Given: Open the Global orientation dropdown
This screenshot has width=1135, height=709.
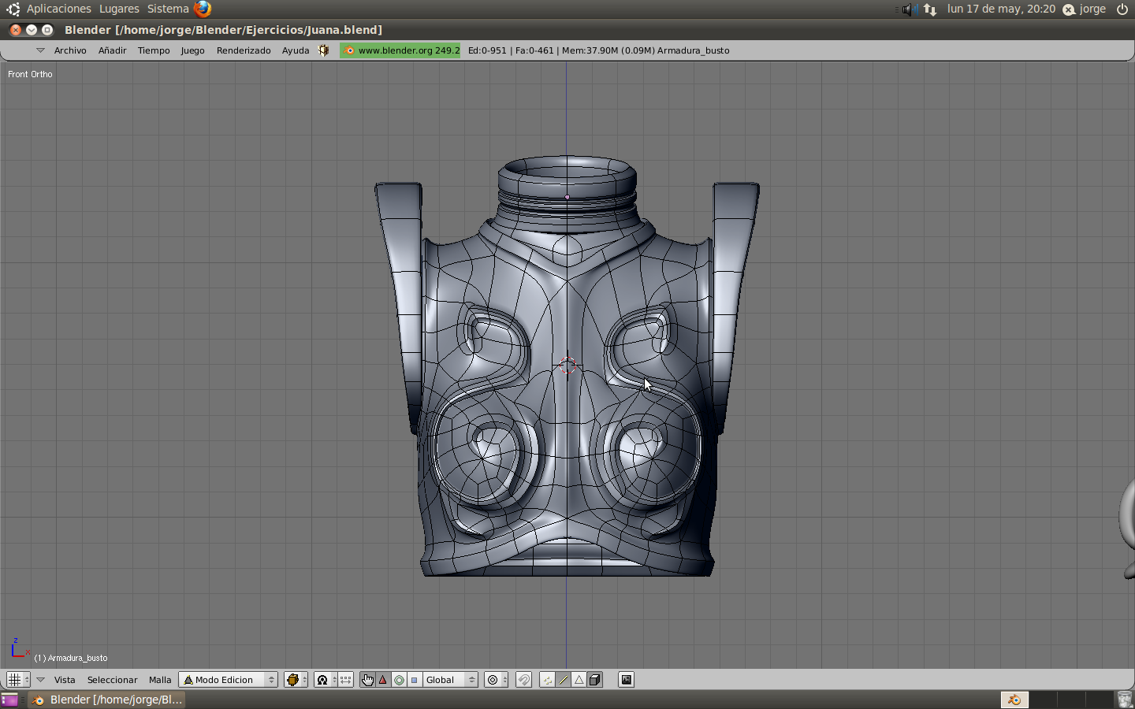Looking at the screenshot, I should click(x=450, y=680).
